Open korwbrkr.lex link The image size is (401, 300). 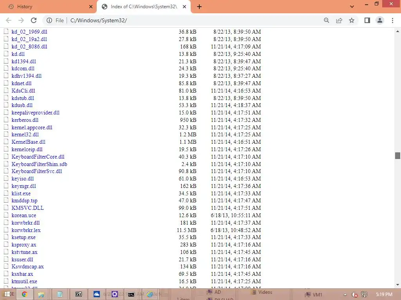tap(26, 230)
